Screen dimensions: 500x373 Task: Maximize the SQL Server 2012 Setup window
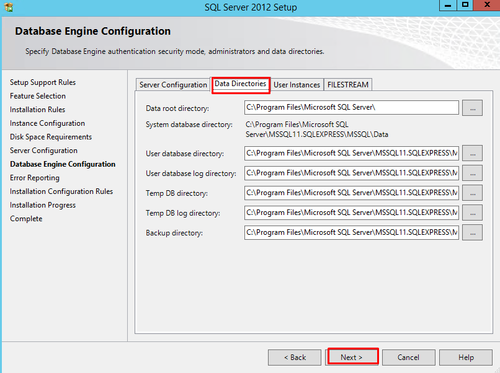tap(465, 6)
